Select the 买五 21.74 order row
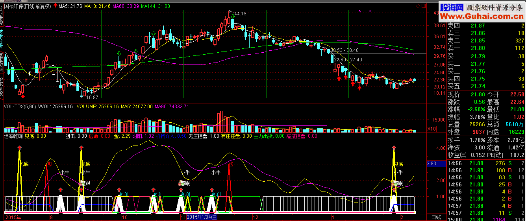 pos(487,86)
